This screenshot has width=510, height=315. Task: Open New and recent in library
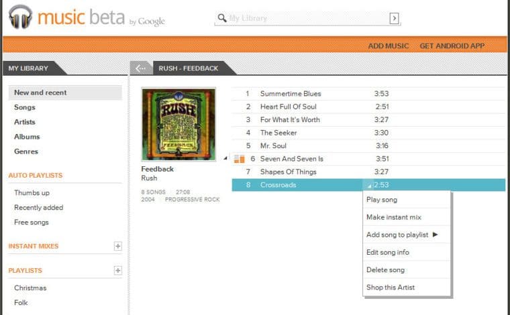pos(65,92)
